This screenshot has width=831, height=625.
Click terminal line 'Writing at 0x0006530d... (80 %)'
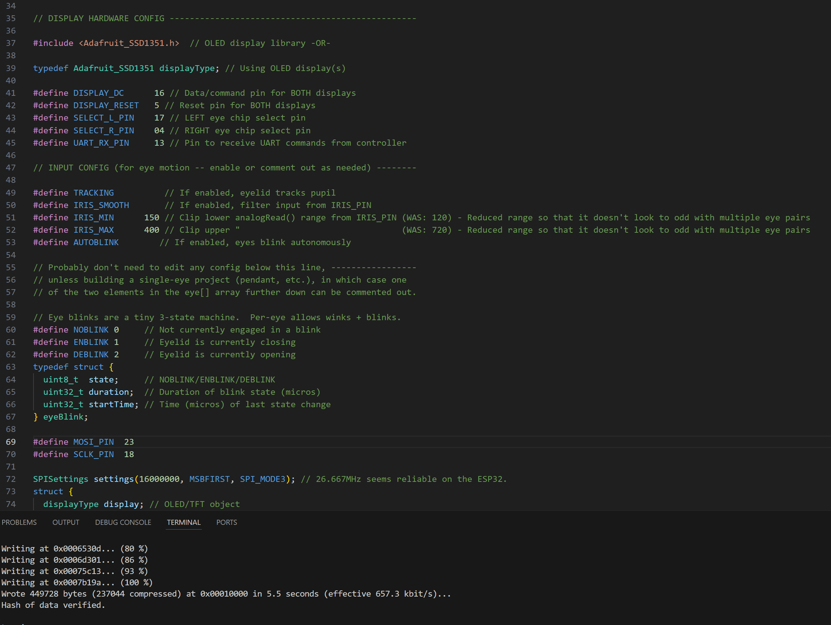pos(74,549)
